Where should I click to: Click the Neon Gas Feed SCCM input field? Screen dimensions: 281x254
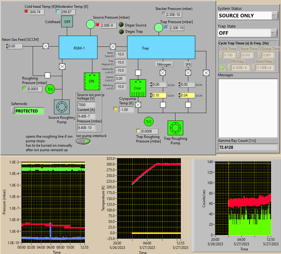(16, 46)
